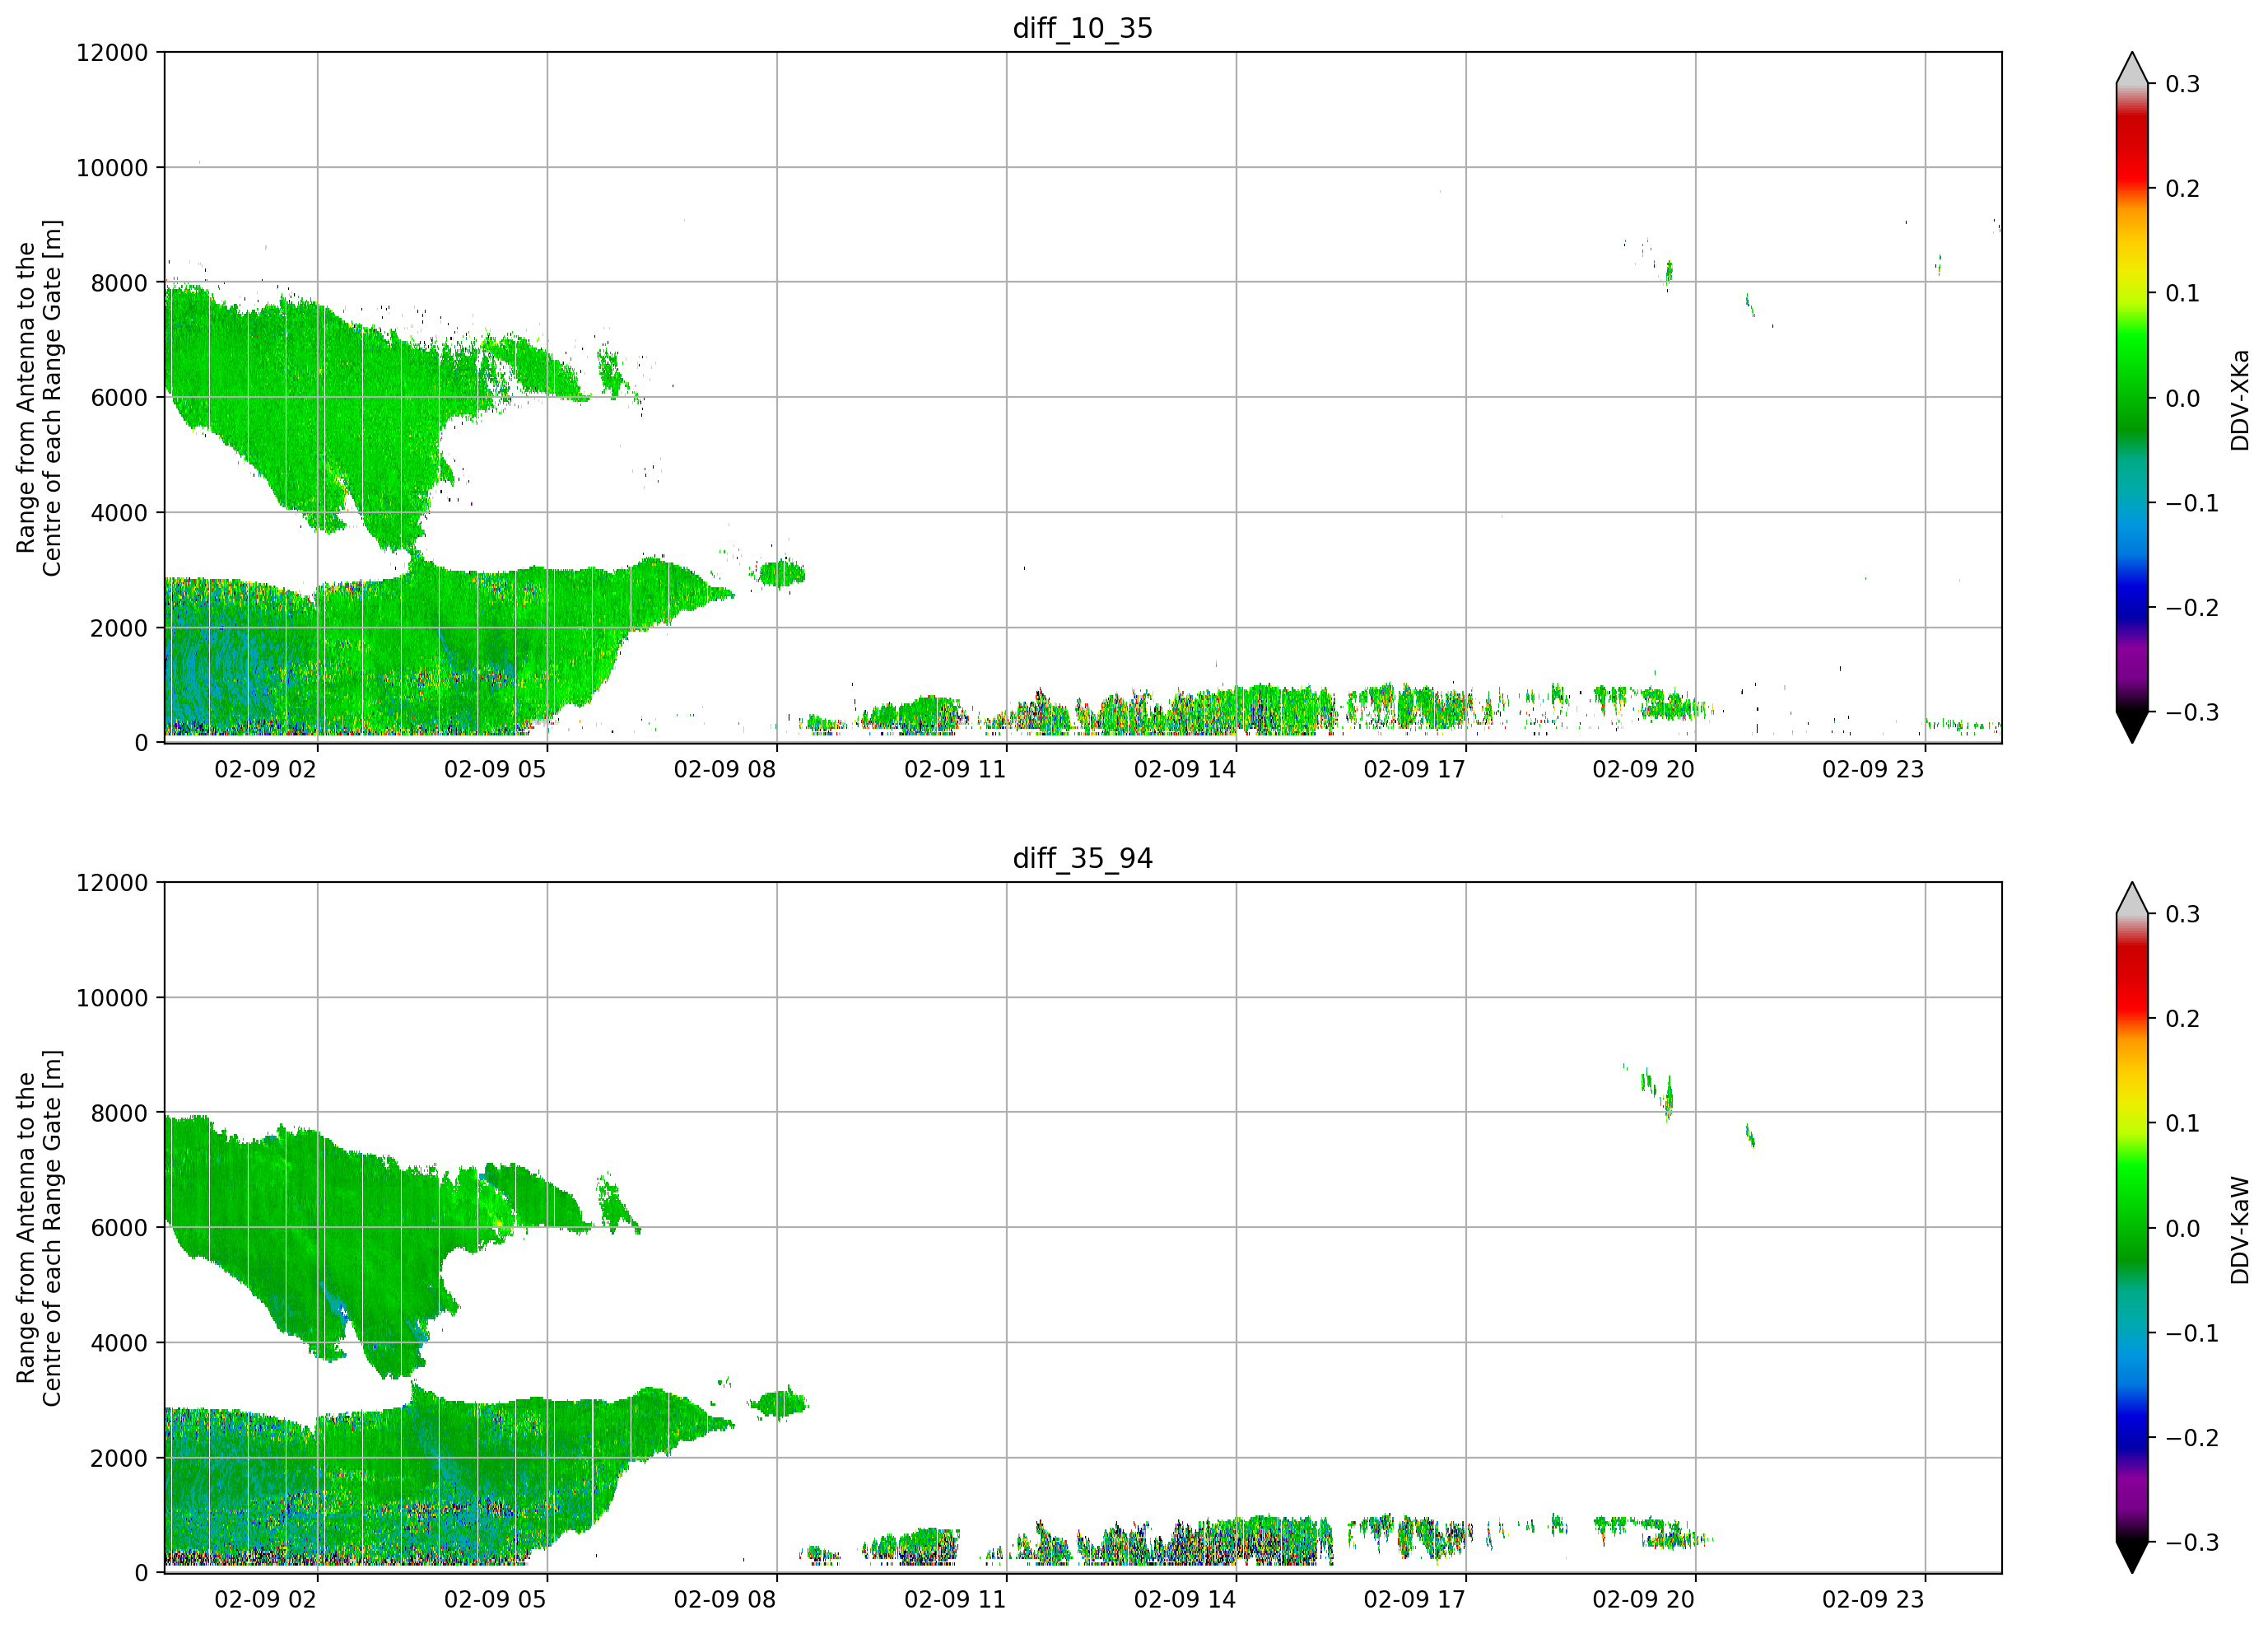The width and height of the screenshot is (2268, 1629).
Task: Click the 0.1 tick on the DDV-KaW colorbar
Action: tap(2183, 1125)
